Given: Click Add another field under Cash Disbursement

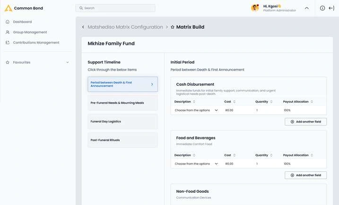Looking at the screenshot, I should tap(305, 122).
